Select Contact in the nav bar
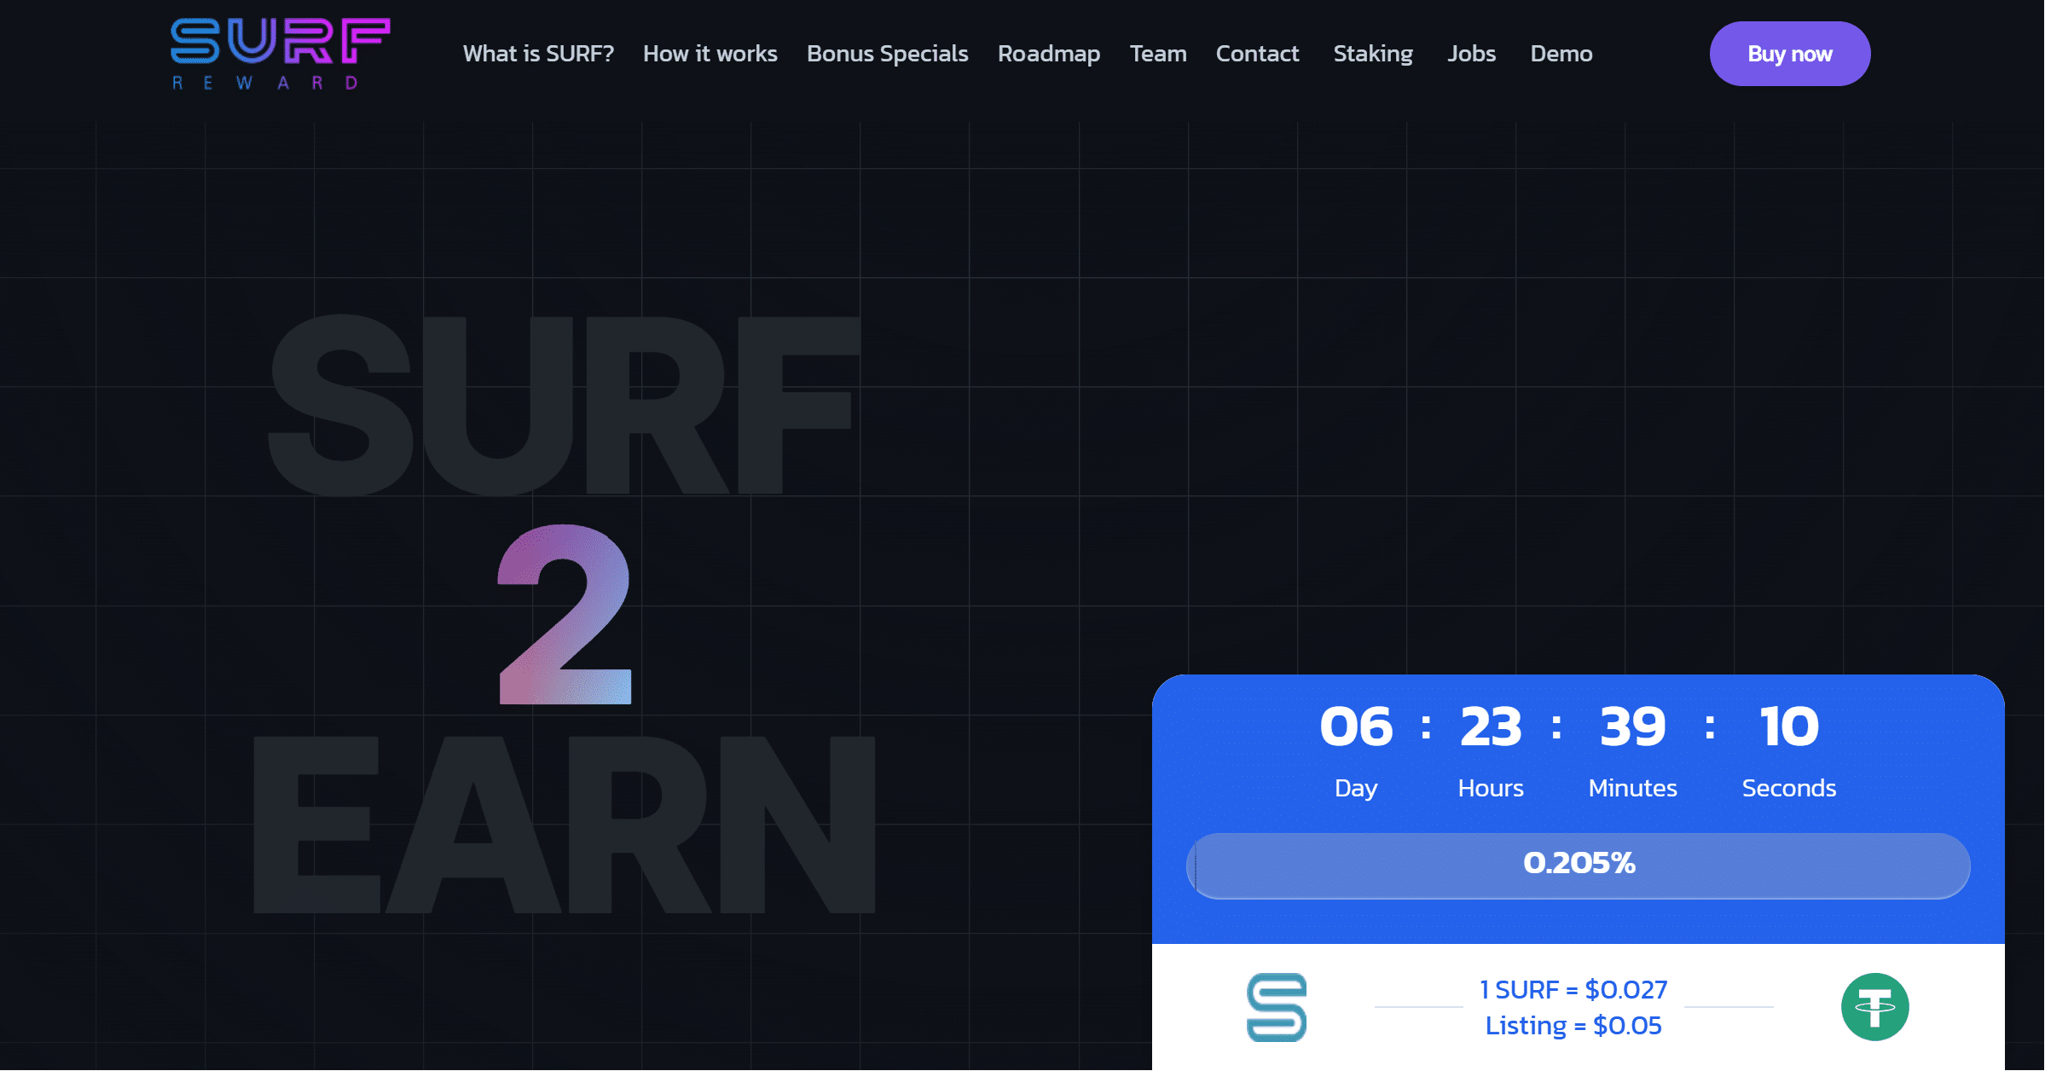2045x1071 pixels. pos(1257,54)
